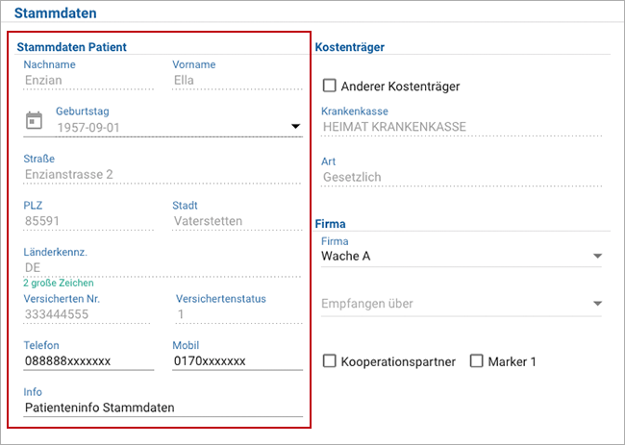The width and height of the screenshot is (625, 445).
Task: Select the Straße field with Enzianstrasse 2
Action: (162, 175)
